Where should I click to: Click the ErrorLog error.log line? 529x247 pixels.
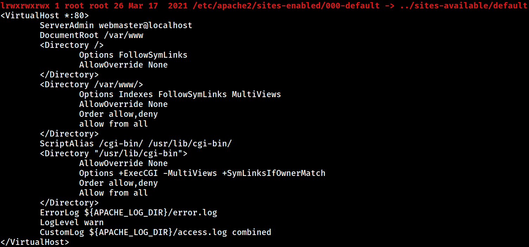pos(128,213)
